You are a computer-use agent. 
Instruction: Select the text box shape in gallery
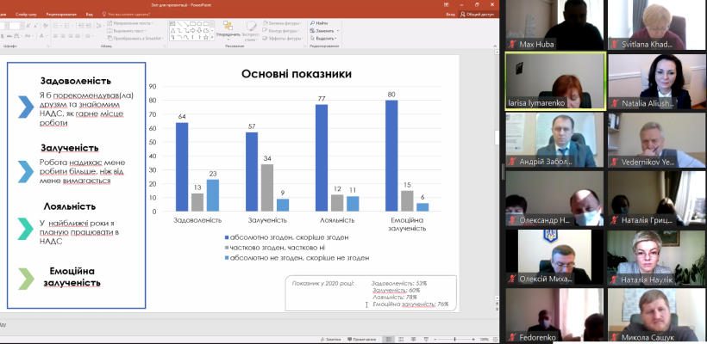point(172,24)
